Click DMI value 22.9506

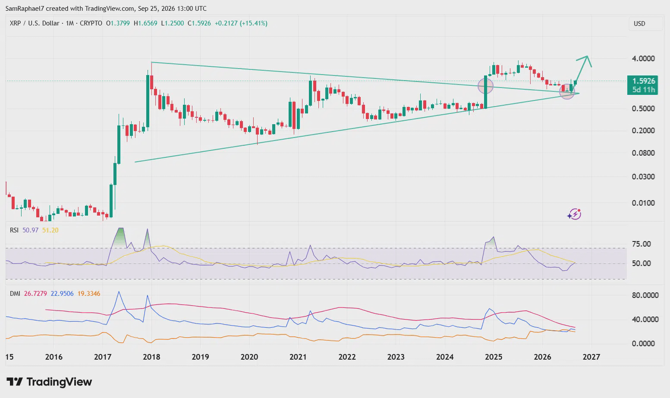pos(62,294)
